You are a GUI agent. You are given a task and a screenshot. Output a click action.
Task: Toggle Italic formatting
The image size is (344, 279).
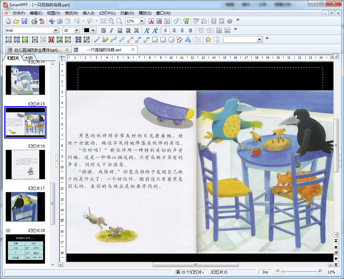tap(112, 30)
